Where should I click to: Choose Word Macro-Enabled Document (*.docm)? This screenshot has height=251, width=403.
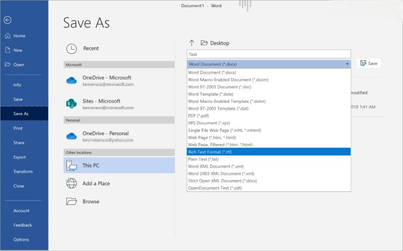[x=269, y=80]
